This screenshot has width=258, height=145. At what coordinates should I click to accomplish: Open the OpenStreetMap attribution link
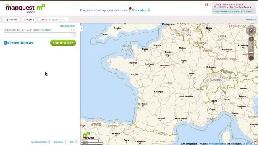point(218,144)
